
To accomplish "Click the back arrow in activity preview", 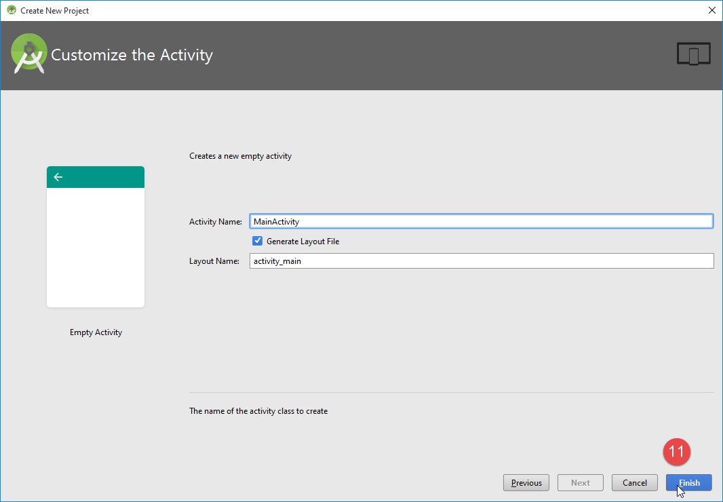I will click(x=58, y=177).
